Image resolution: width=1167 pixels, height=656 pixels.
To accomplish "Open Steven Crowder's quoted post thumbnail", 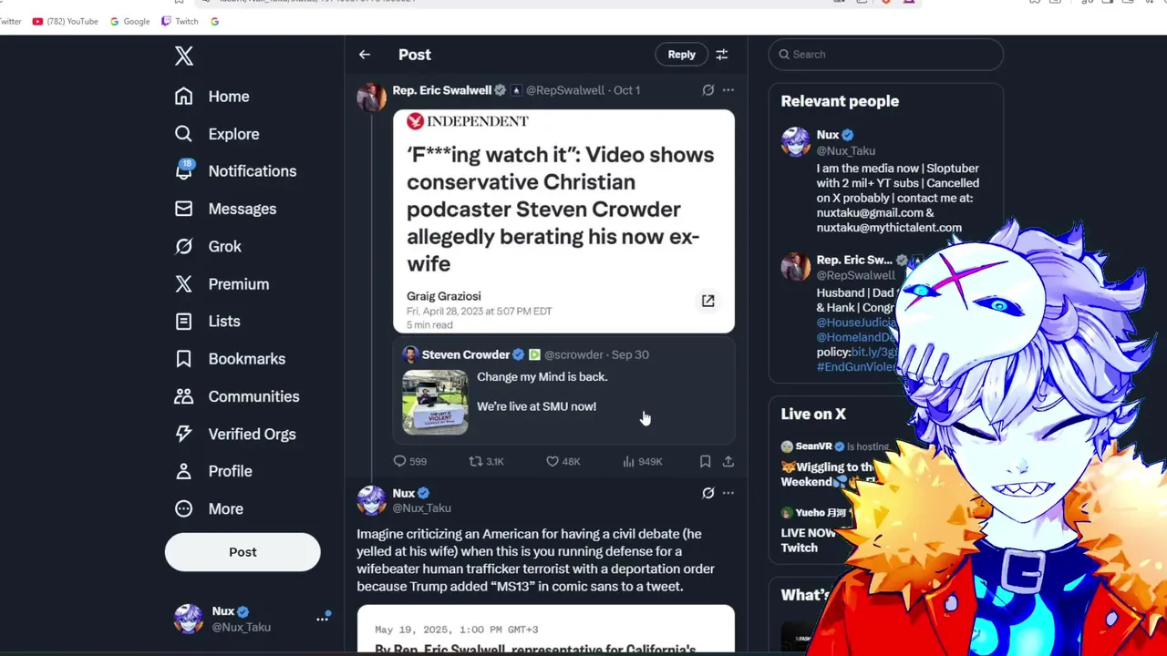I will [435, 402].
